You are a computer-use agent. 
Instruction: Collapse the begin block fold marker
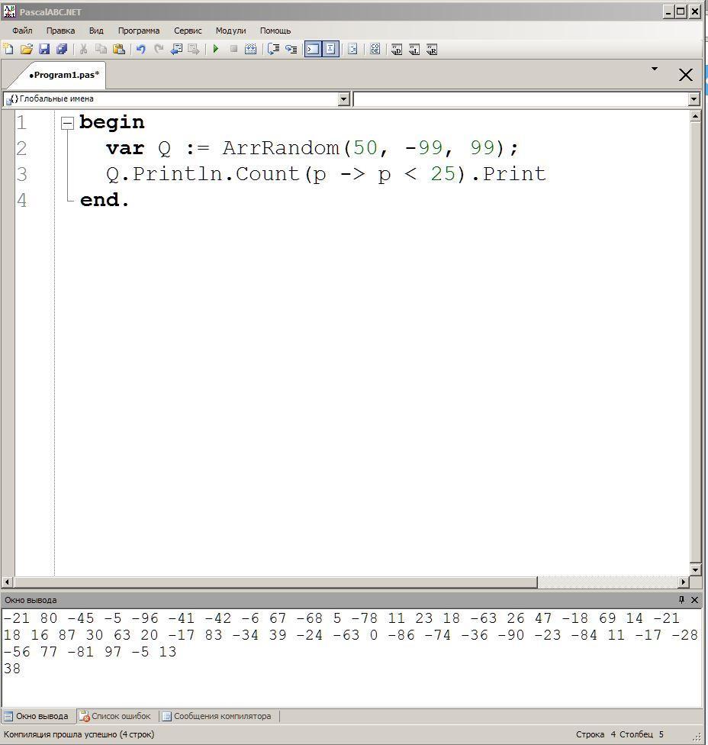[x=68, y=124]
